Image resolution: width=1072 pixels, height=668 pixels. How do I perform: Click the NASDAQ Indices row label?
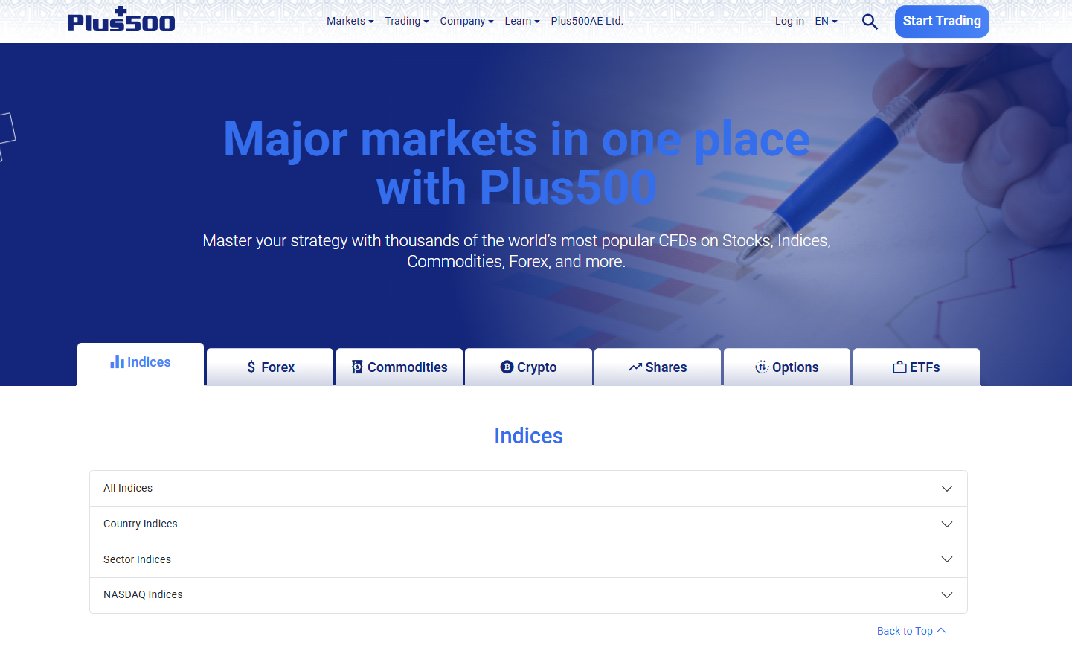coord(143,595)
